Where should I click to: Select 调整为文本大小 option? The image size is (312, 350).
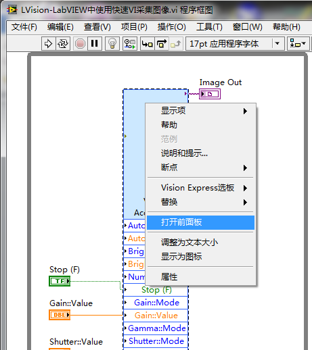coord(200,243)
